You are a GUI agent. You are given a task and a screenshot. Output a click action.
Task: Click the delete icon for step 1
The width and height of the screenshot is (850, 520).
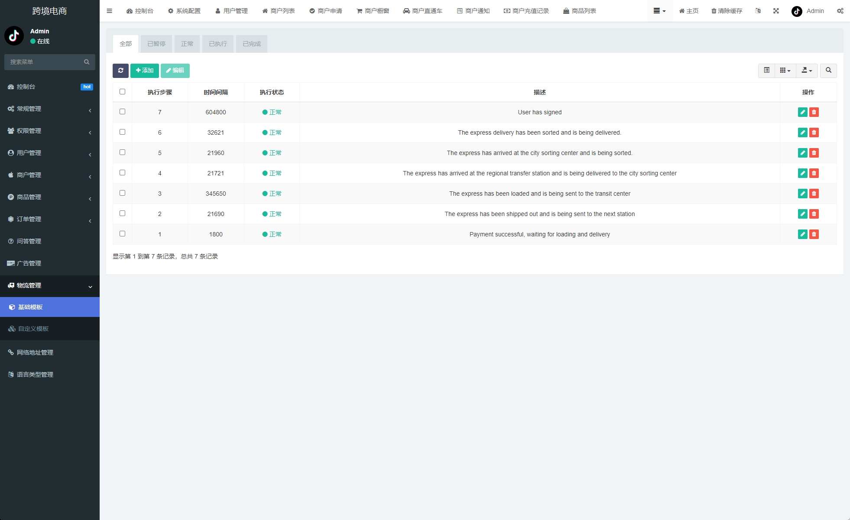(814, 234)
